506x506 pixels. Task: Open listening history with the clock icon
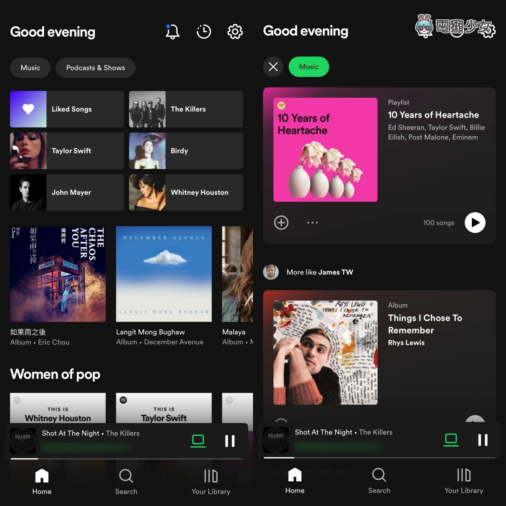point(203,31)
